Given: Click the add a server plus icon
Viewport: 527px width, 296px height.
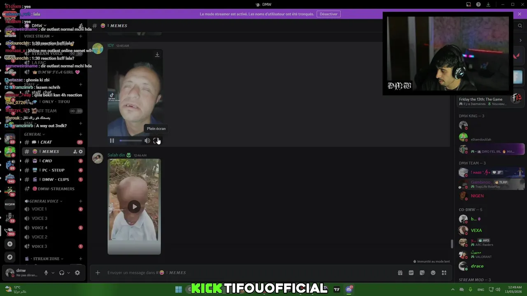Looking at the screenshot, I should 10,244.
